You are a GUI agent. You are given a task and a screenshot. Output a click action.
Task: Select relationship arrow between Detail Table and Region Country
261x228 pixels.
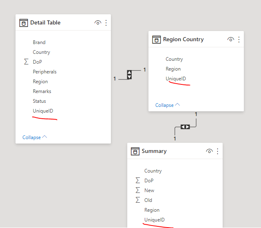129,75
